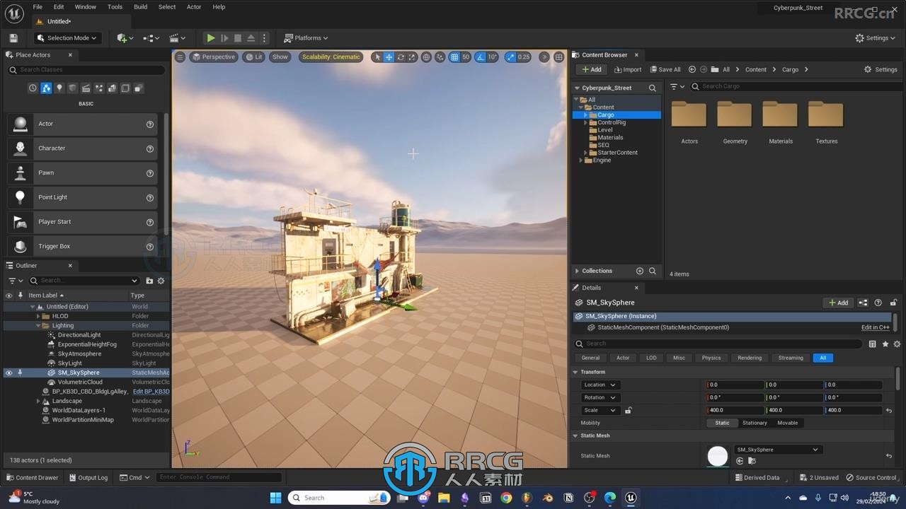Open the File menu

[38, 7]
